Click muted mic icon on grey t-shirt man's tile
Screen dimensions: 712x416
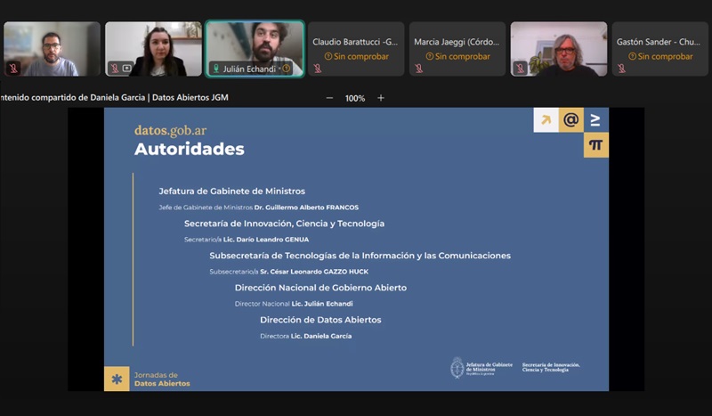point(13,69)
